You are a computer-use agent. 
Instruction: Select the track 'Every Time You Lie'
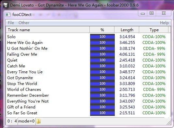pyautogui.click(x=25, y=72)
